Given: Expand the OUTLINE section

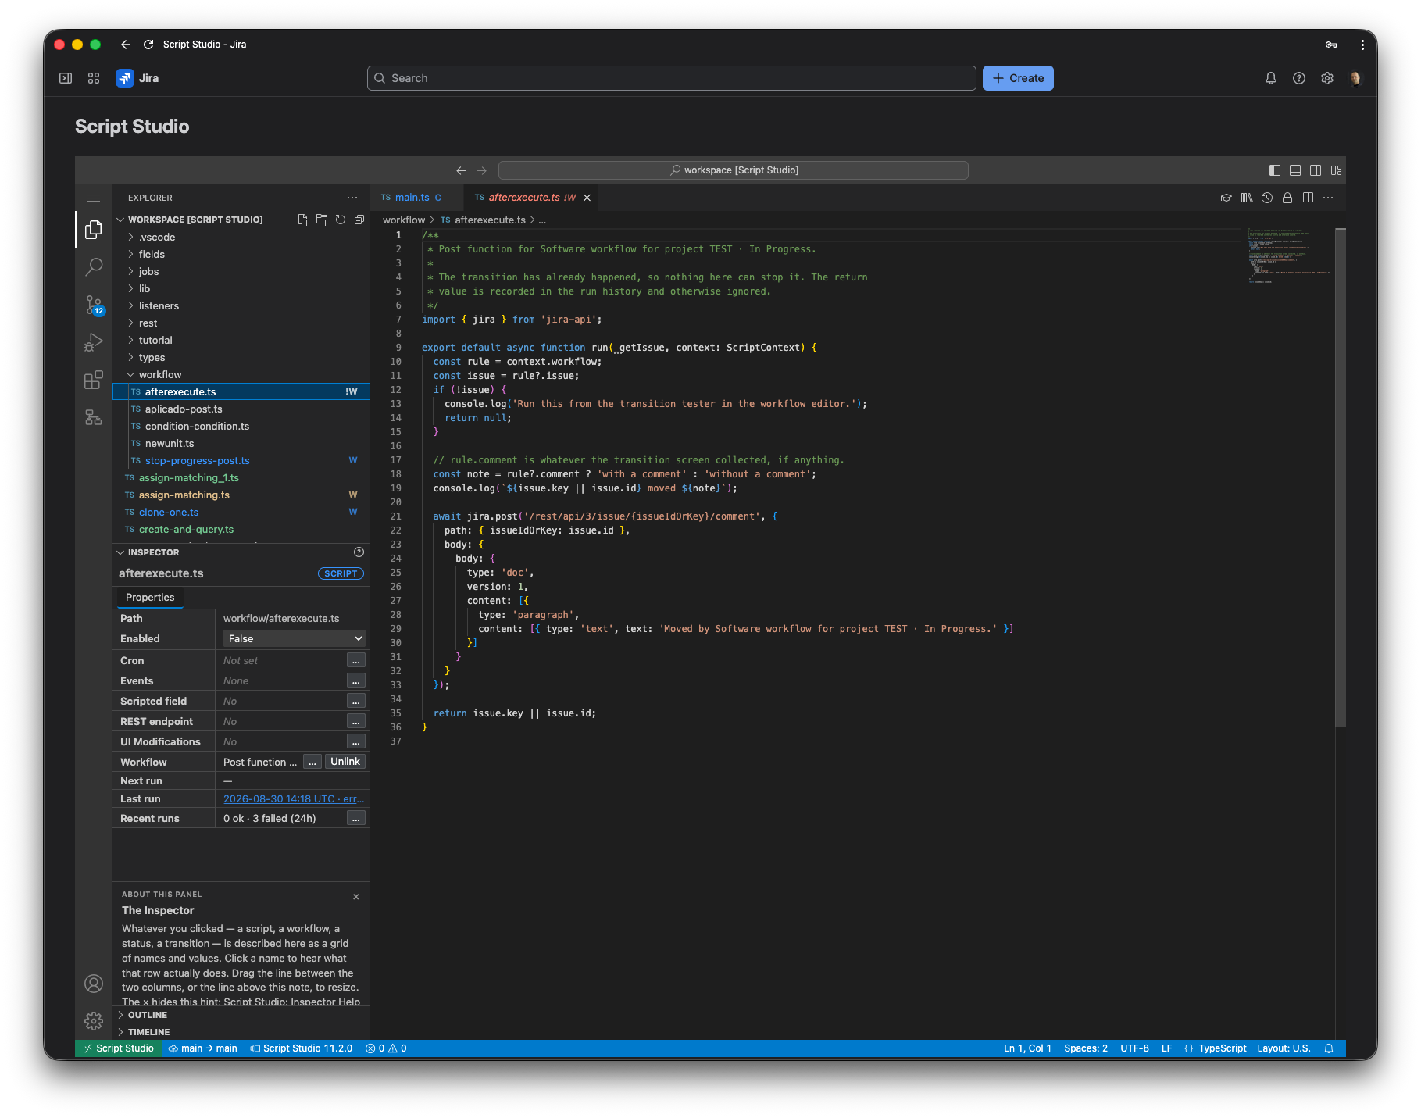Looking at the screenshot, I should (241, 1015).
